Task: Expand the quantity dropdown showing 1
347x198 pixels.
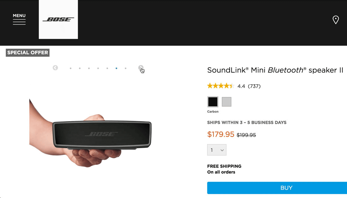Action: point(217,150)
